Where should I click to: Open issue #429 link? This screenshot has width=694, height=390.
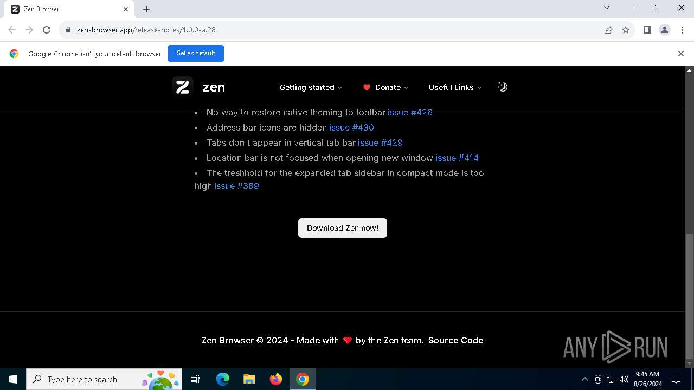(x=380, y=143)
